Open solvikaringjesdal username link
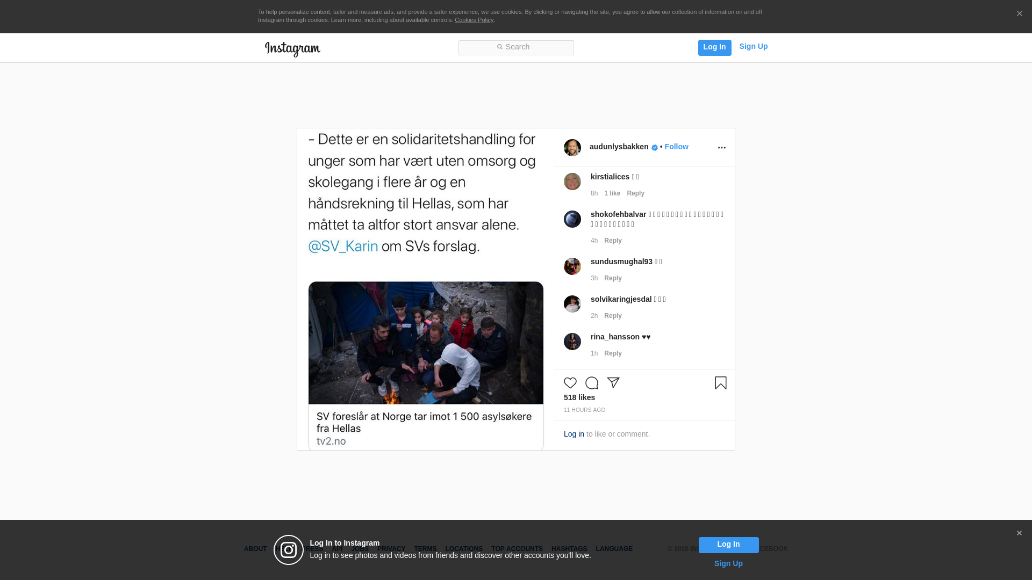 (x=621, y=299)
